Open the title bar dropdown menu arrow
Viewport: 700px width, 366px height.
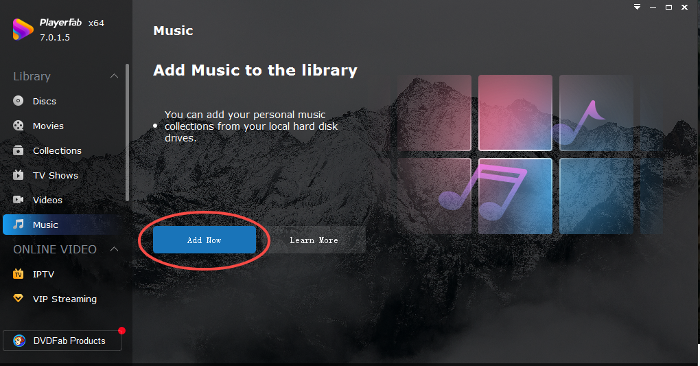[637, 7]
